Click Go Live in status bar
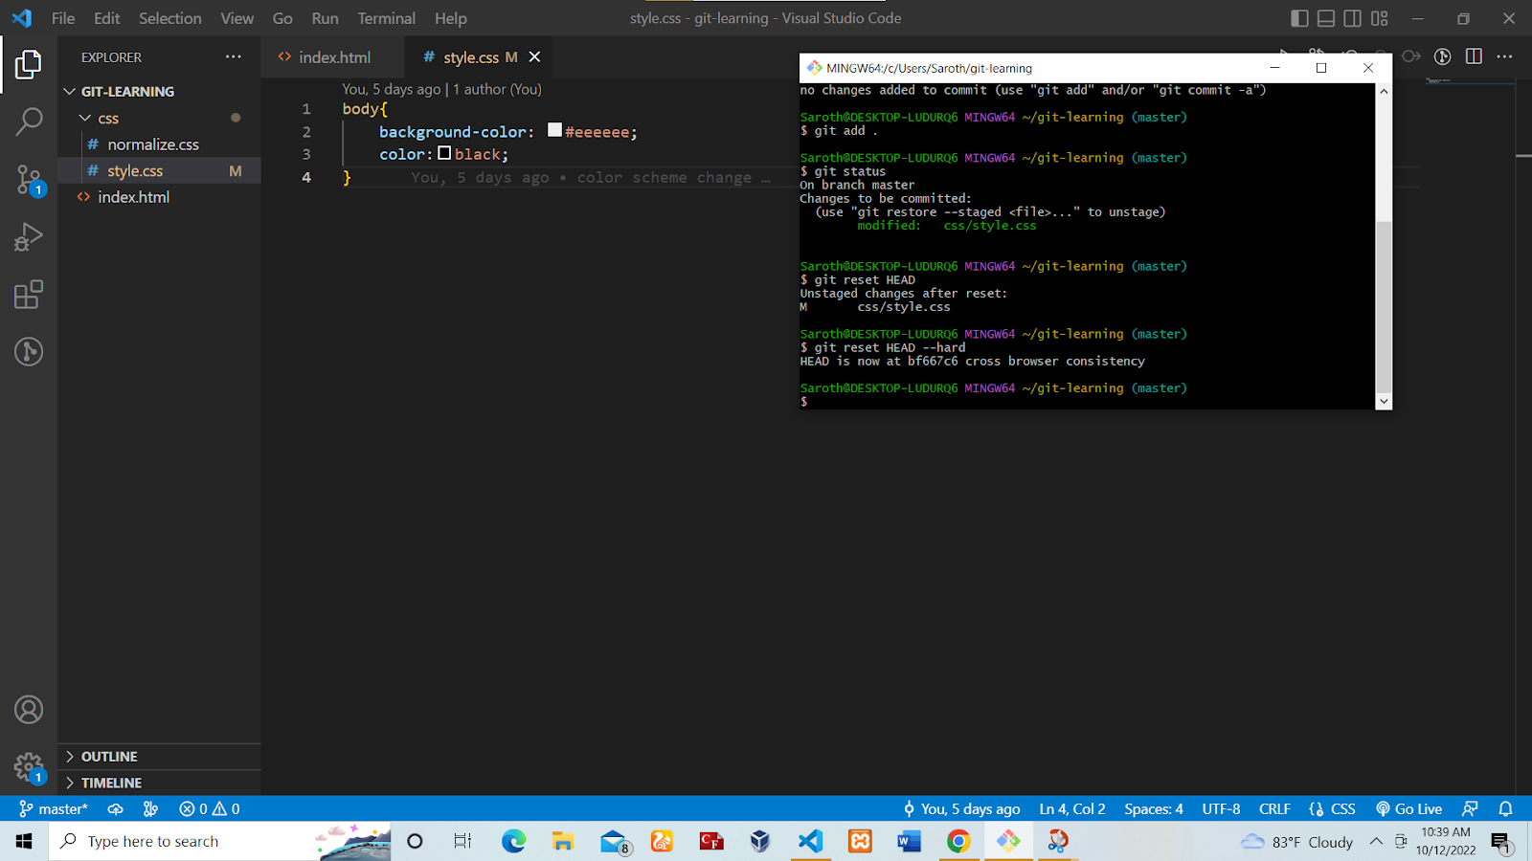The image size is (1532, 861). [x=1408, y=808]
